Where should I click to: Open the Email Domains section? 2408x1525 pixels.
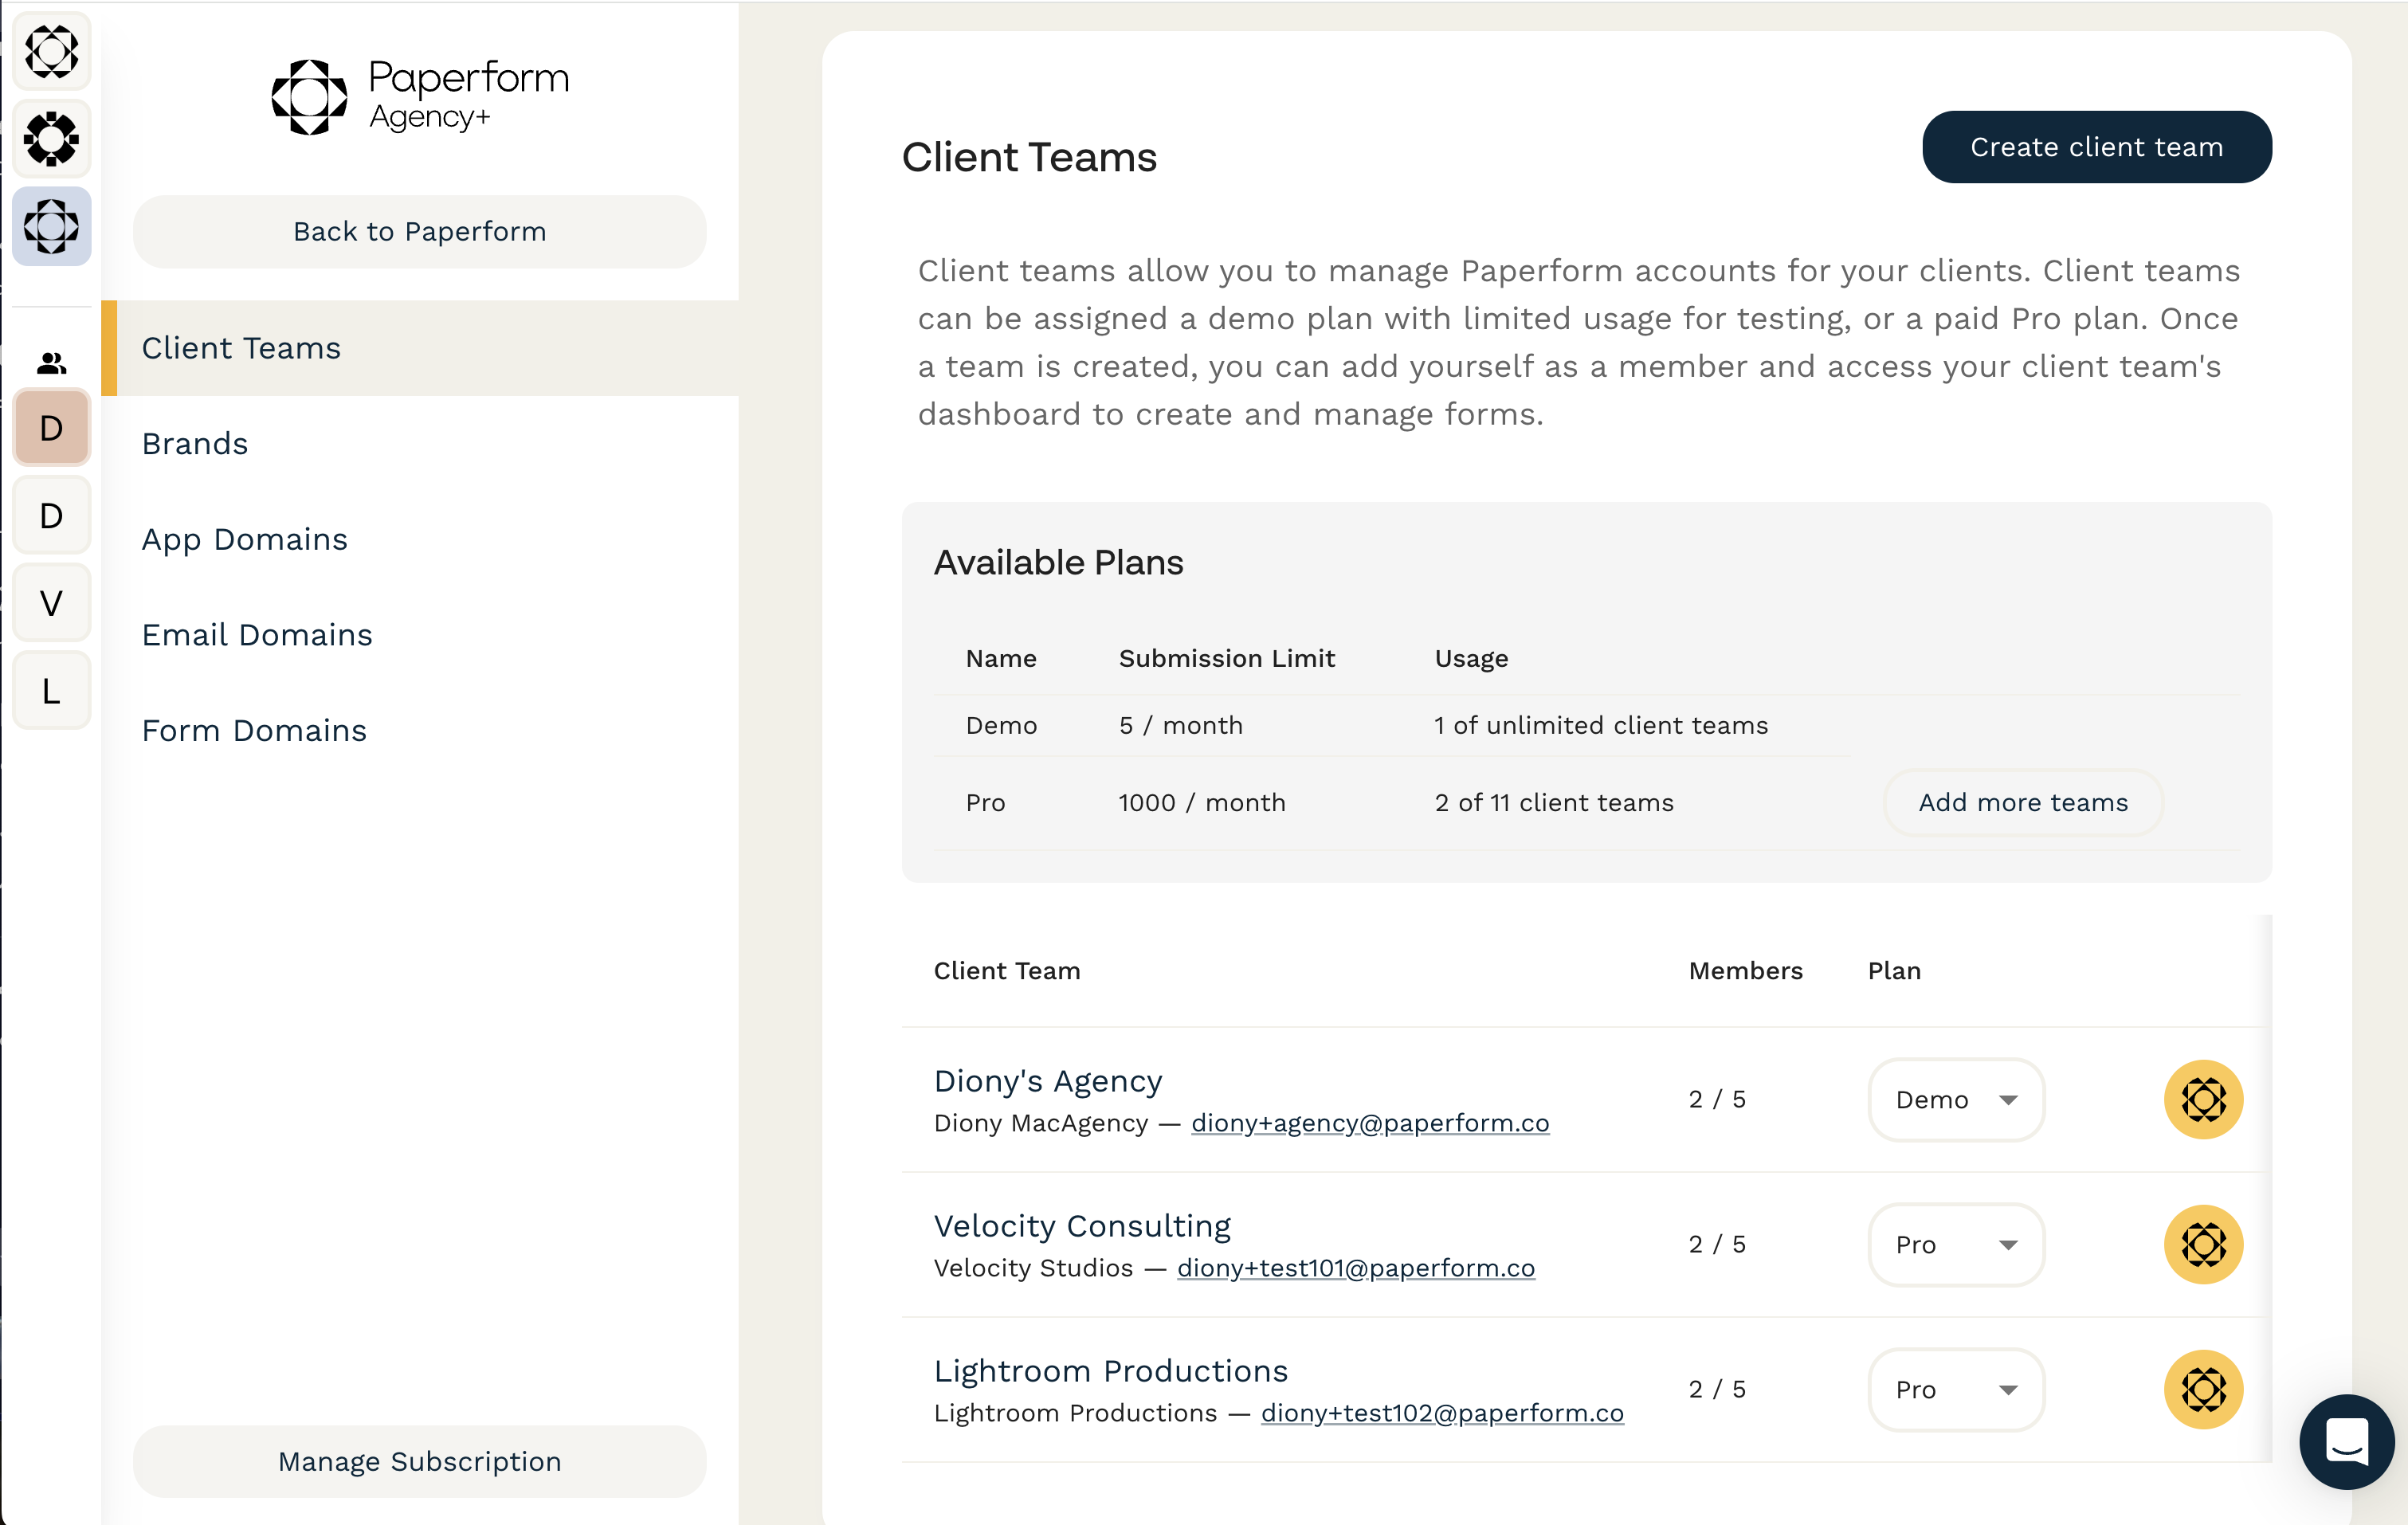pyautogui.click(x=257, y=634)
